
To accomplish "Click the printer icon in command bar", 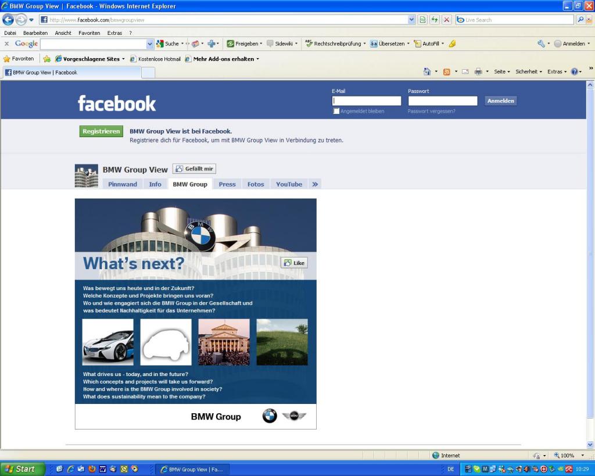I will coord(478,71).
